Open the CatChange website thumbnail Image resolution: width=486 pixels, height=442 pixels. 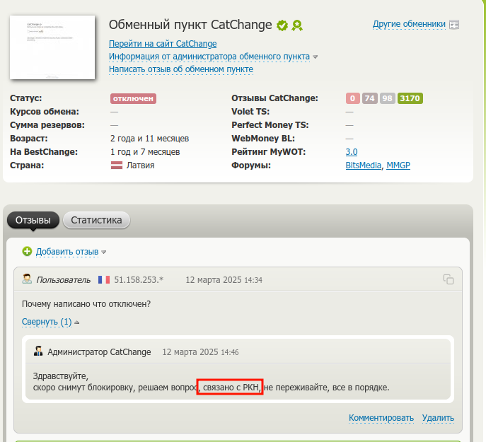point(52,47)
